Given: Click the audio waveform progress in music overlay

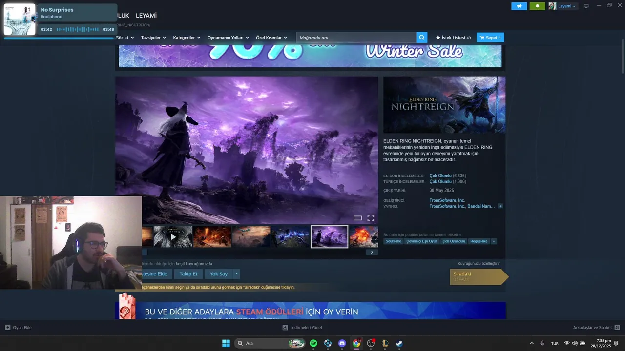Looking at the screenshot, I should (78, 29).
